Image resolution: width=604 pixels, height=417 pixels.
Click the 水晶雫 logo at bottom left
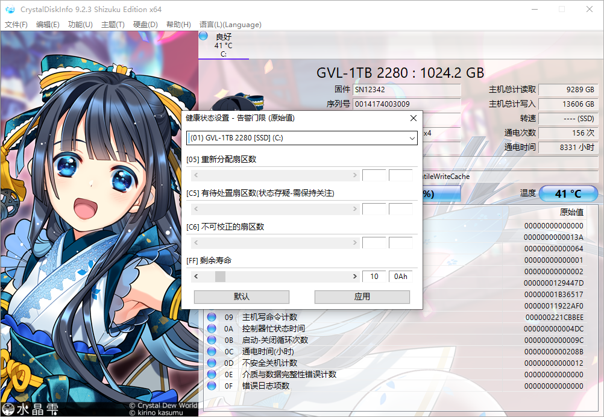(x=30, y=409)
